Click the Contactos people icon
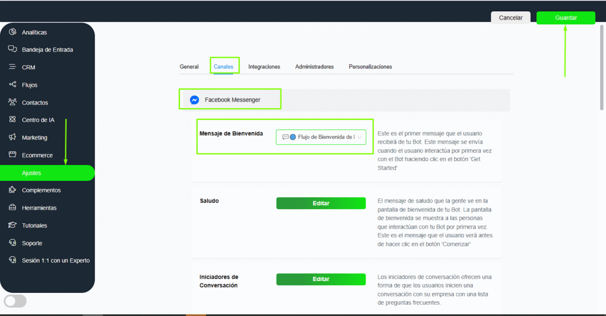This screenshot has width=606, height=316. click(x=12, y=102)
